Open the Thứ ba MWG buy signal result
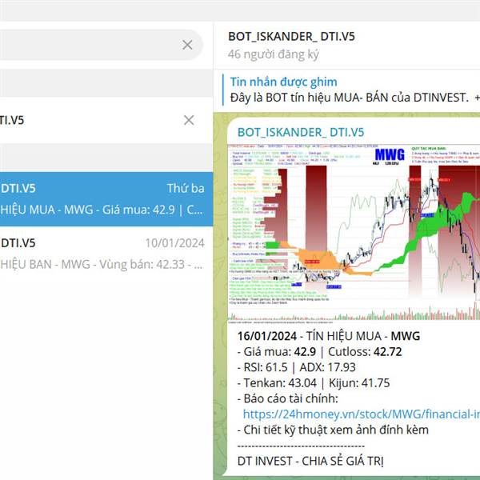 tap(106, 199)
